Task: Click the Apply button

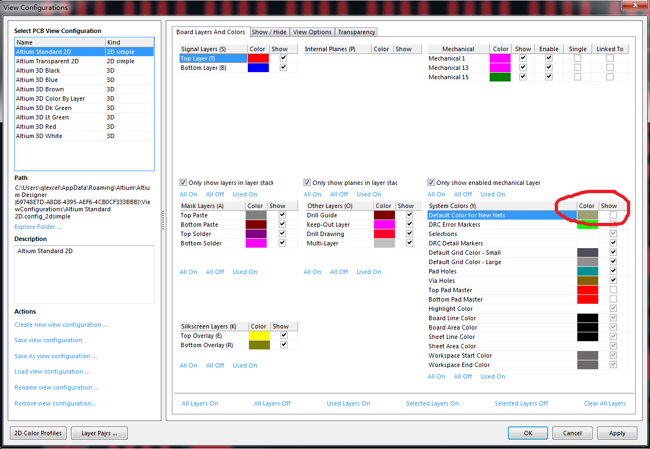Action: (x=617, y=433)
